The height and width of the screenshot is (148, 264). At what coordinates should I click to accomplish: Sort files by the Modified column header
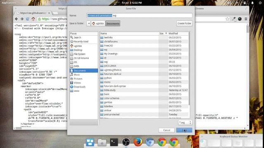coord(178,33)
